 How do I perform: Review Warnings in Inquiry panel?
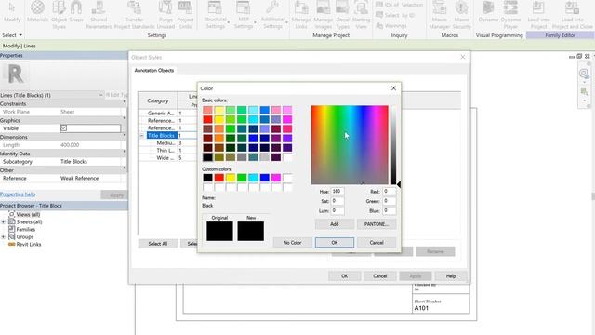(391, 26)
